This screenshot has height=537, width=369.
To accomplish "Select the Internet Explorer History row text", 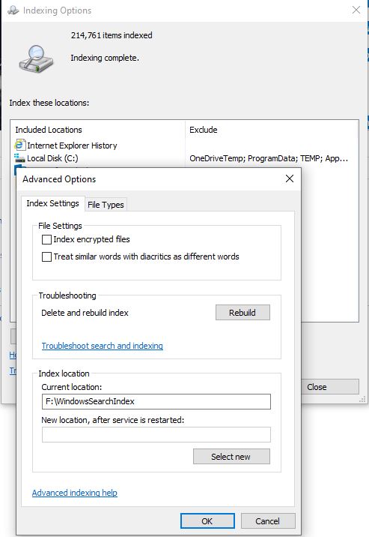I will (x=72, y=145).
